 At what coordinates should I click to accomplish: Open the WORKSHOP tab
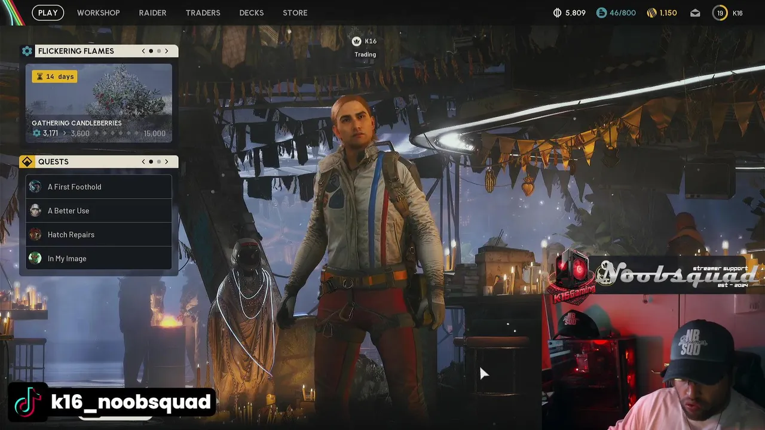point(98,13)
